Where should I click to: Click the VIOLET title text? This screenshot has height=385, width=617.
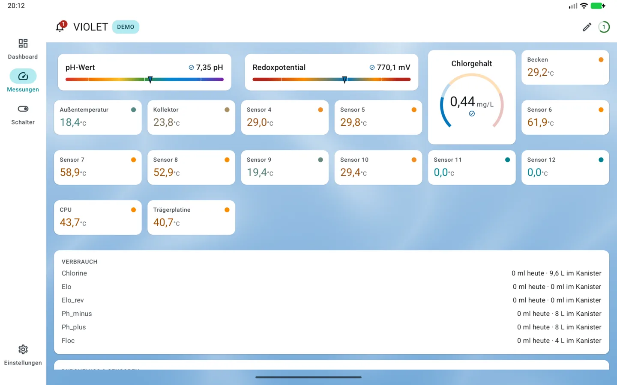(x=90, y=27)
